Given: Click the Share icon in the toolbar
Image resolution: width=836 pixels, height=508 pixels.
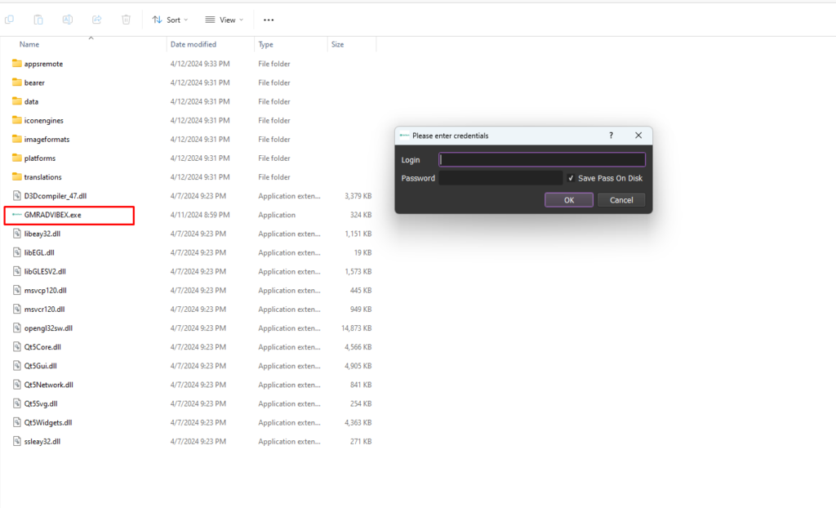Looking at the screenshot, I should click(x=97, y=20).
